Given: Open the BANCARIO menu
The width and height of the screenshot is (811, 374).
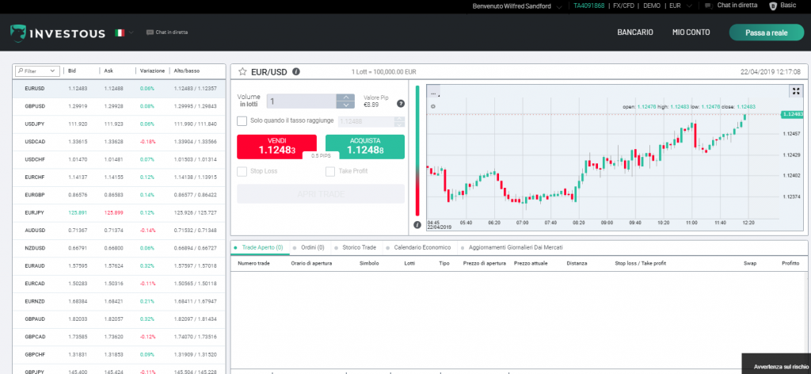Looking at the screenshot, I should 635,32.
